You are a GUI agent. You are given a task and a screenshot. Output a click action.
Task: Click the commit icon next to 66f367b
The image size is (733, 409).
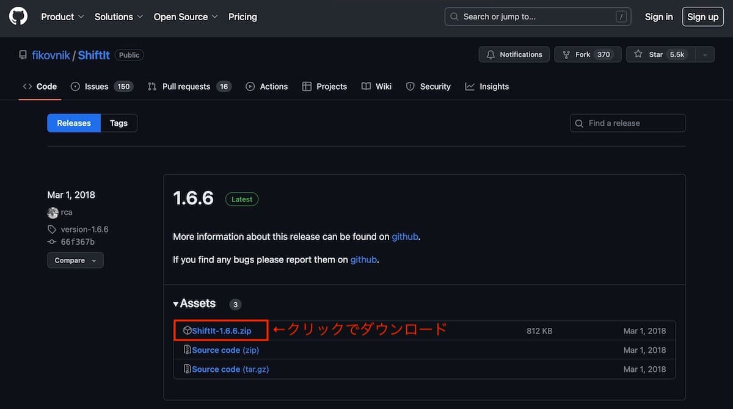click(x=53, y=242)
